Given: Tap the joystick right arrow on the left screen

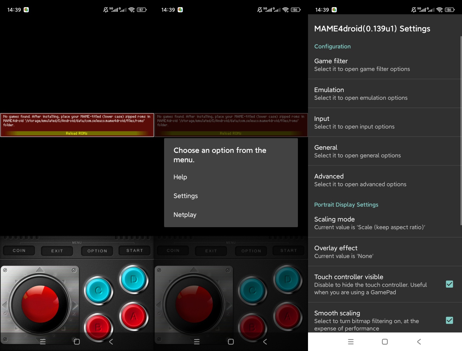Looking at the screenshot, I should (x=75, y=305).
